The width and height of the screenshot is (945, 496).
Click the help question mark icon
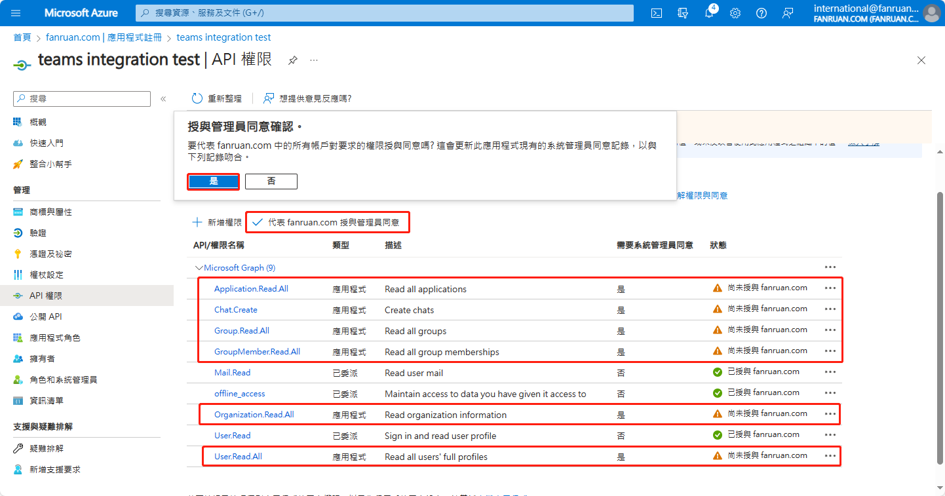click(762, 13)
